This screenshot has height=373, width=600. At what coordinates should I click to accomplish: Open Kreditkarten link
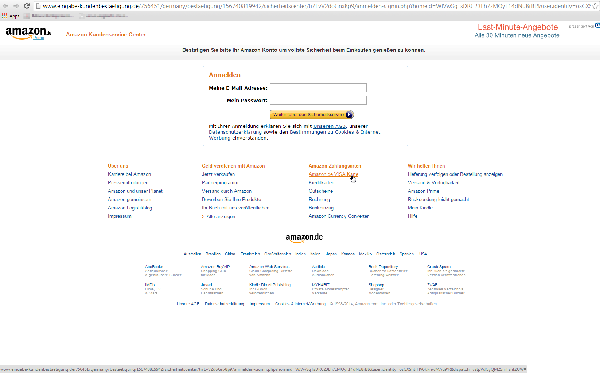(x=322, y=183)
